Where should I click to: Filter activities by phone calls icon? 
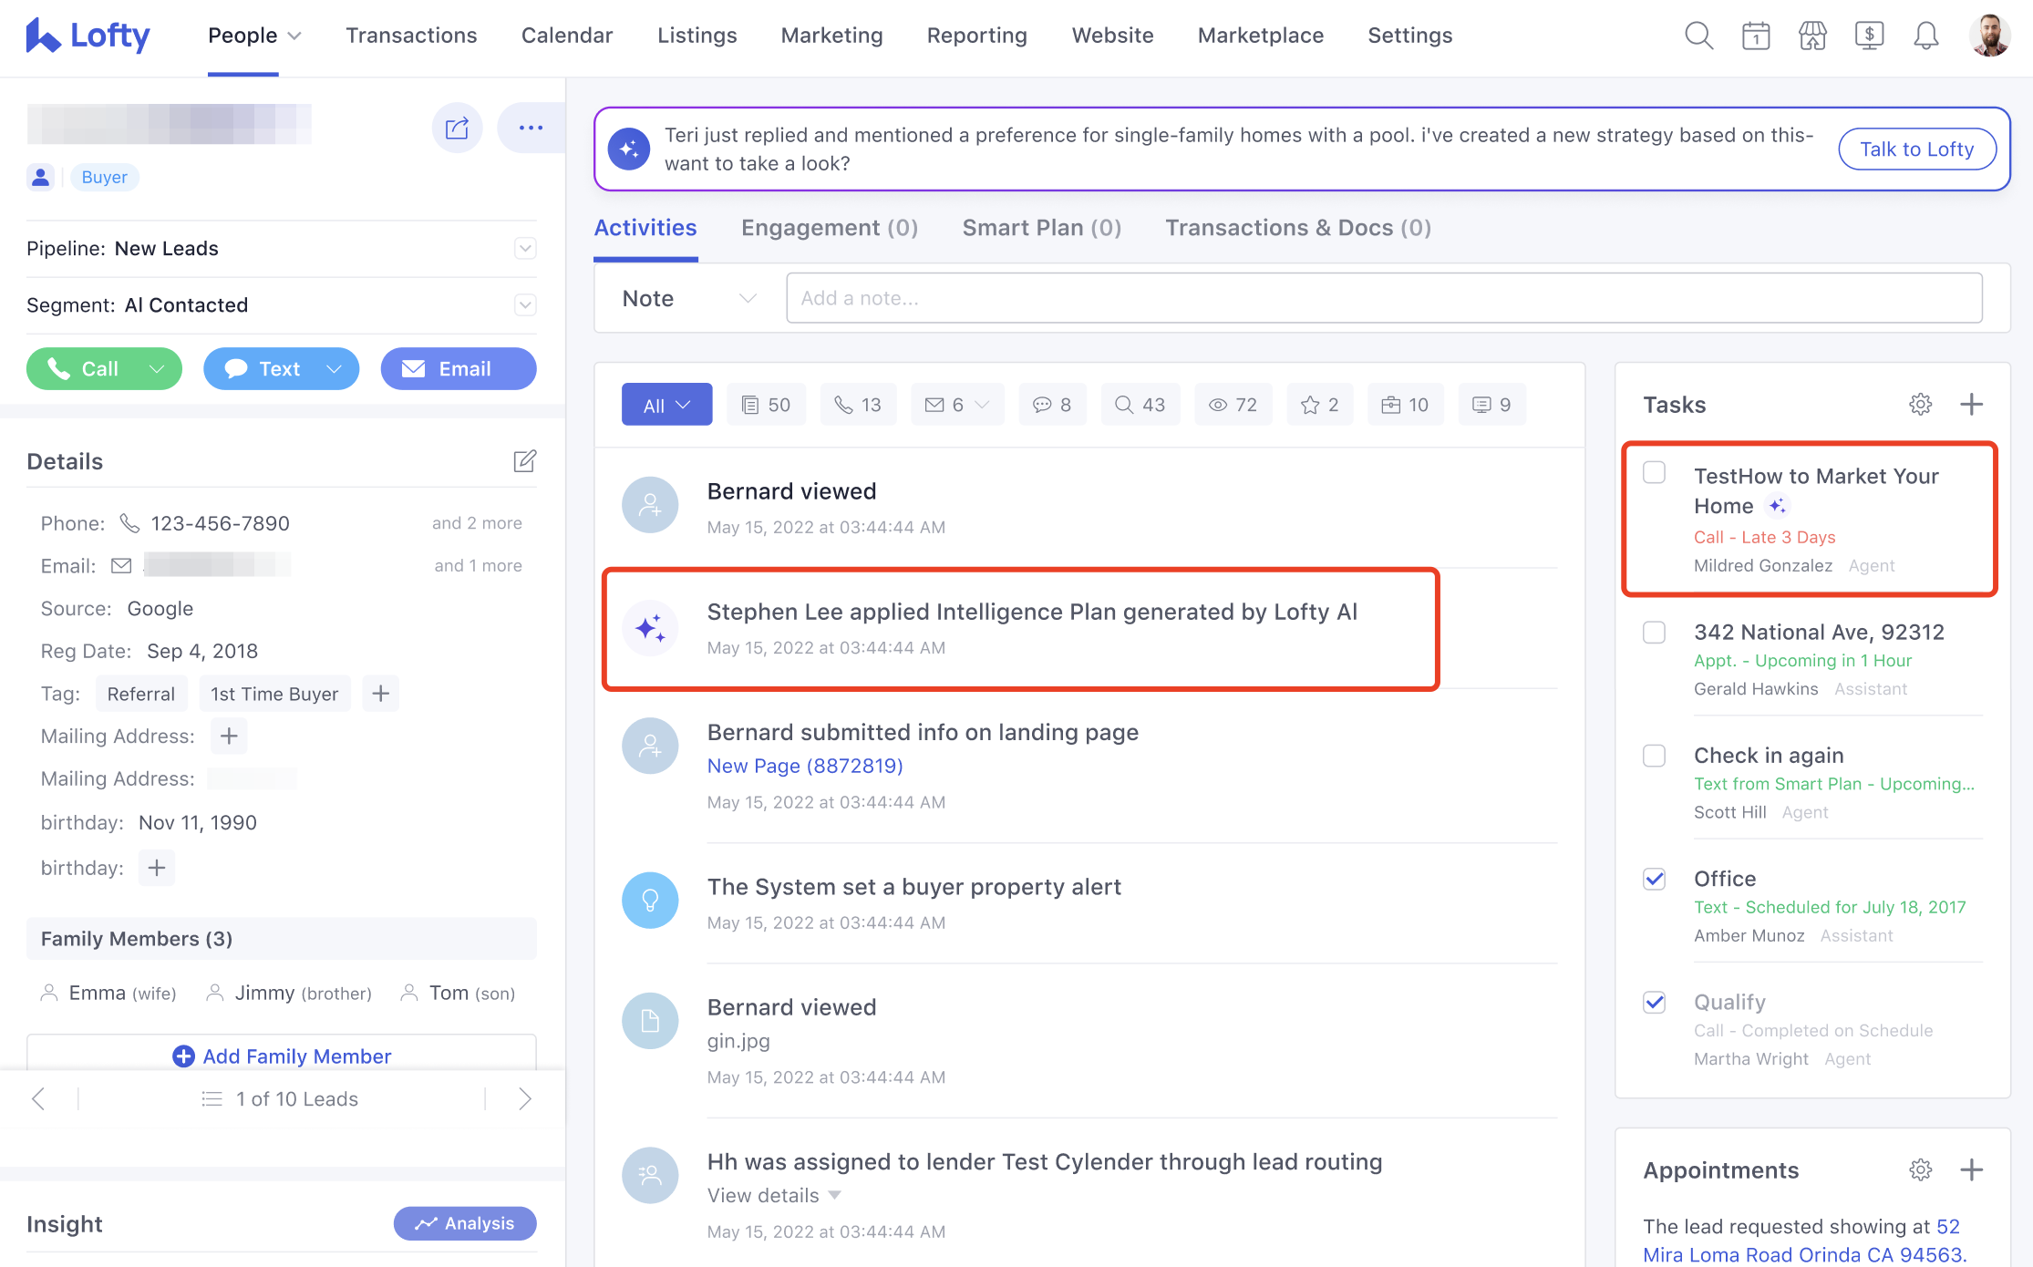858,404
